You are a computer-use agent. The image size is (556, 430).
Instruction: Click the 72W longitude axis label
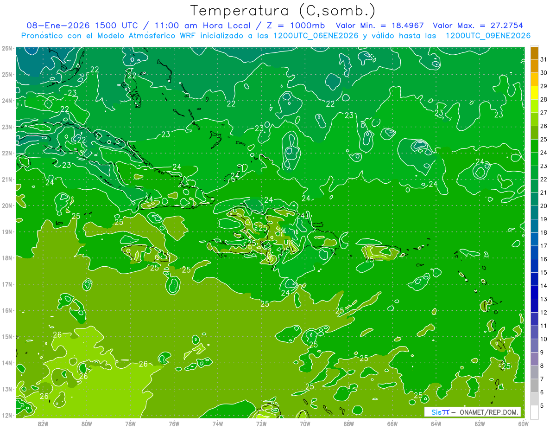point(261,423)
